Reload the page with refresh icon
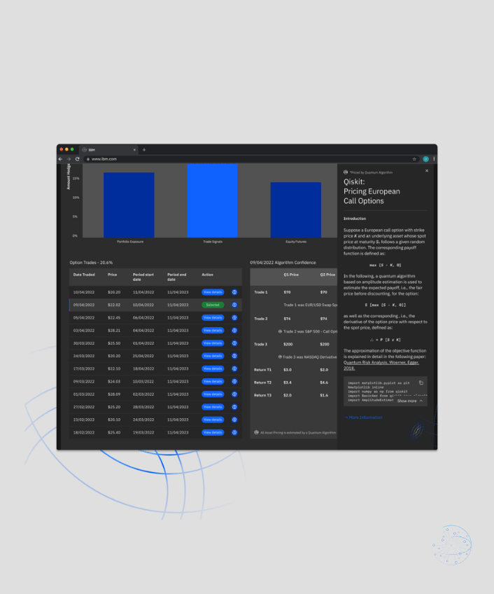The width and height of the screenshot is (494, 594). click(78, 159)
